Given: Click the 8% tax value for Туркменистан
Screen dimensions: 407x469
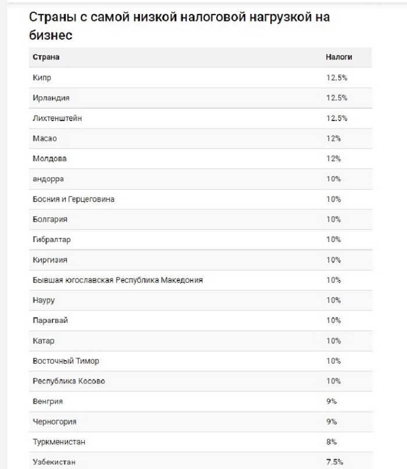Looking at the screenshot, I should [331, 442].
